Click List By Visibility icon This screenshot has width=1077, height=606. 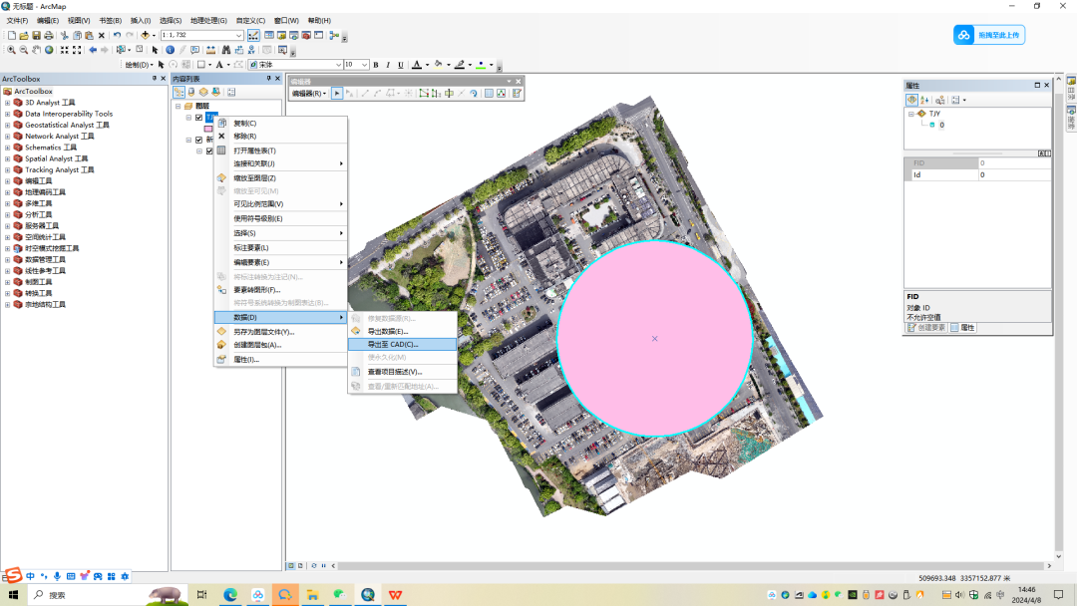coord(204,92)
